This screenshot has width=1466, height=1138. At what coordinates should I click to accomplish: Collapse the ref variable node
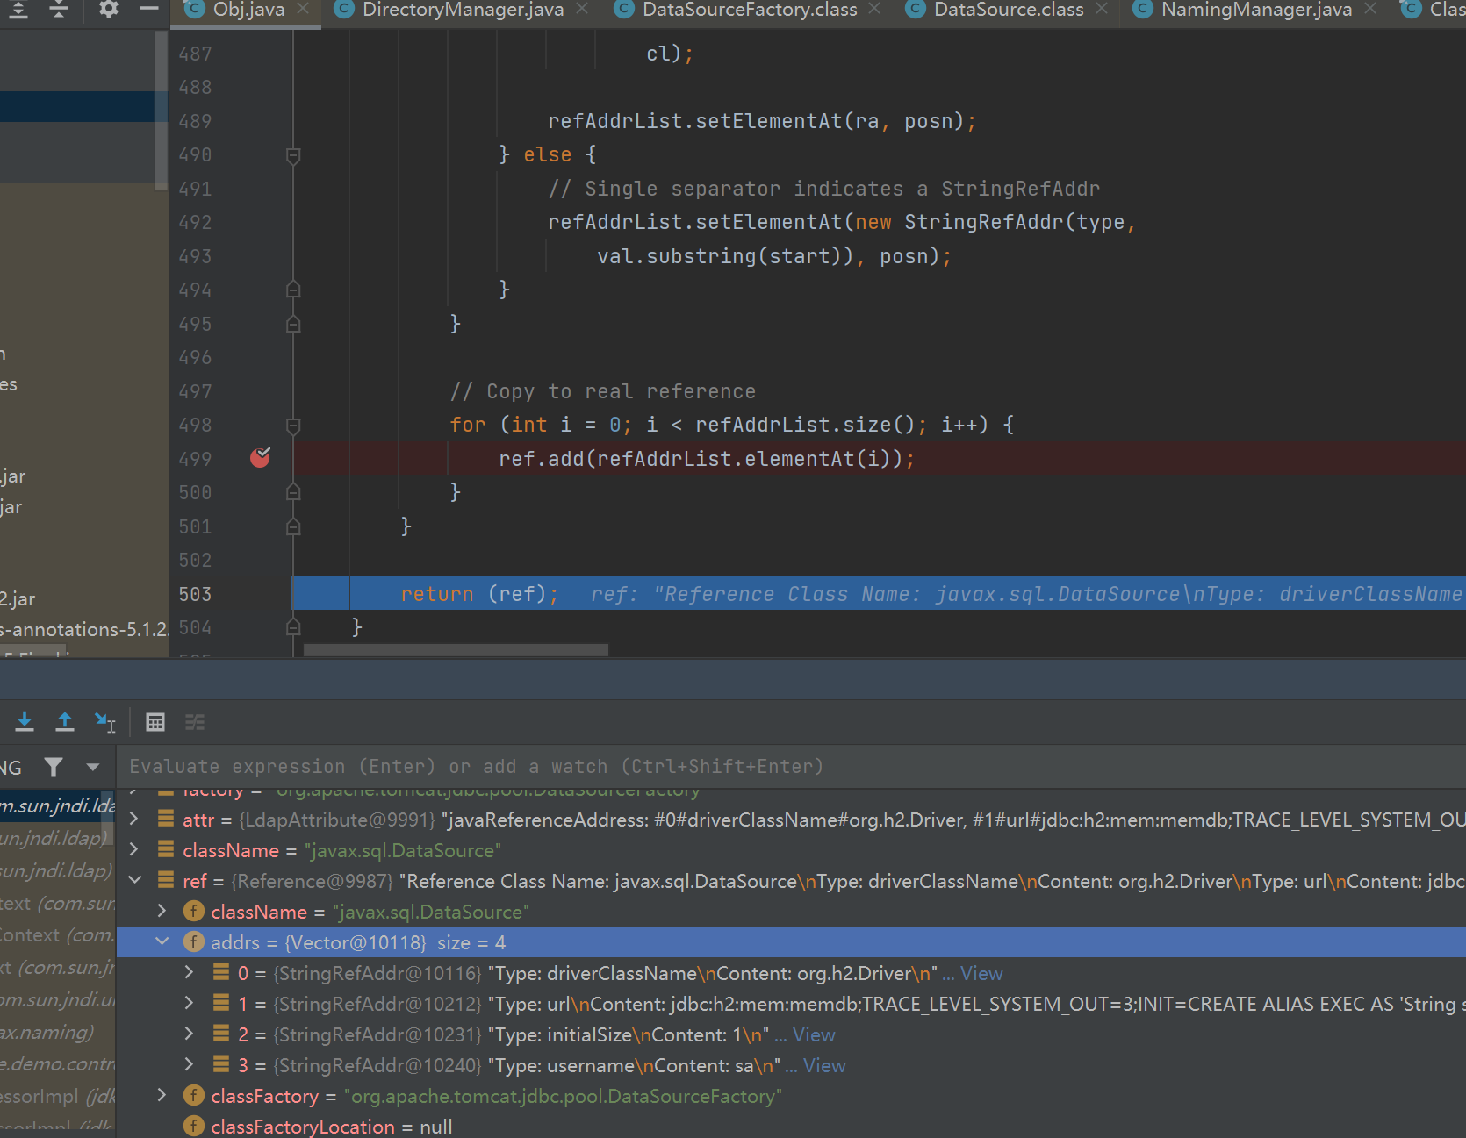(x=134, y=881)
